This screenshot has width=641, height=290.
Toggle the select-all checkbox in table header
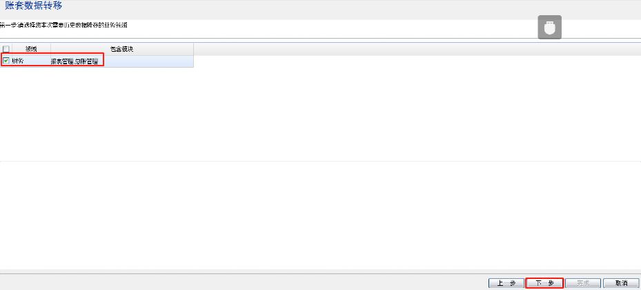point(6,49)
